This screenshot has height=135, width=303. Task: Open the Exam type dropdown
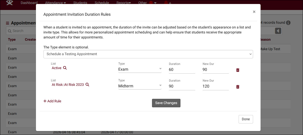click(x=140, y=69)
